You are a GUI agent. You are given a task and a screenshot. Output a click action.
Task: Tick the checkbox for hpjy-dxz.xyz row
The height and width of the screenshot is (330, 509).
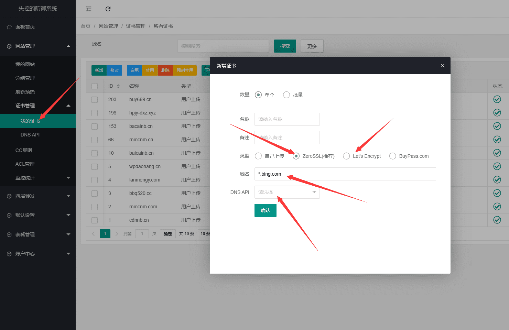pyautogui.click(x=95, y=113)
